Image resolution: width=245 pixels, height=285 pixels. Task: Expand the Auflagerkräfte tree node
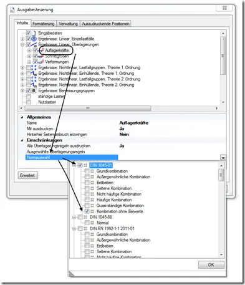29,51
